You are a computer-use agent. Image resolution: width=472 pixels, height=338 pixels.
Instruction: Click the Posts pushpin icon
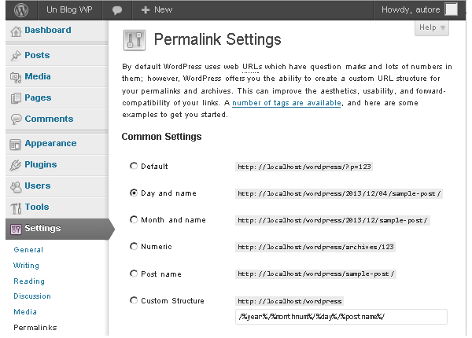(x=15, y=56)
